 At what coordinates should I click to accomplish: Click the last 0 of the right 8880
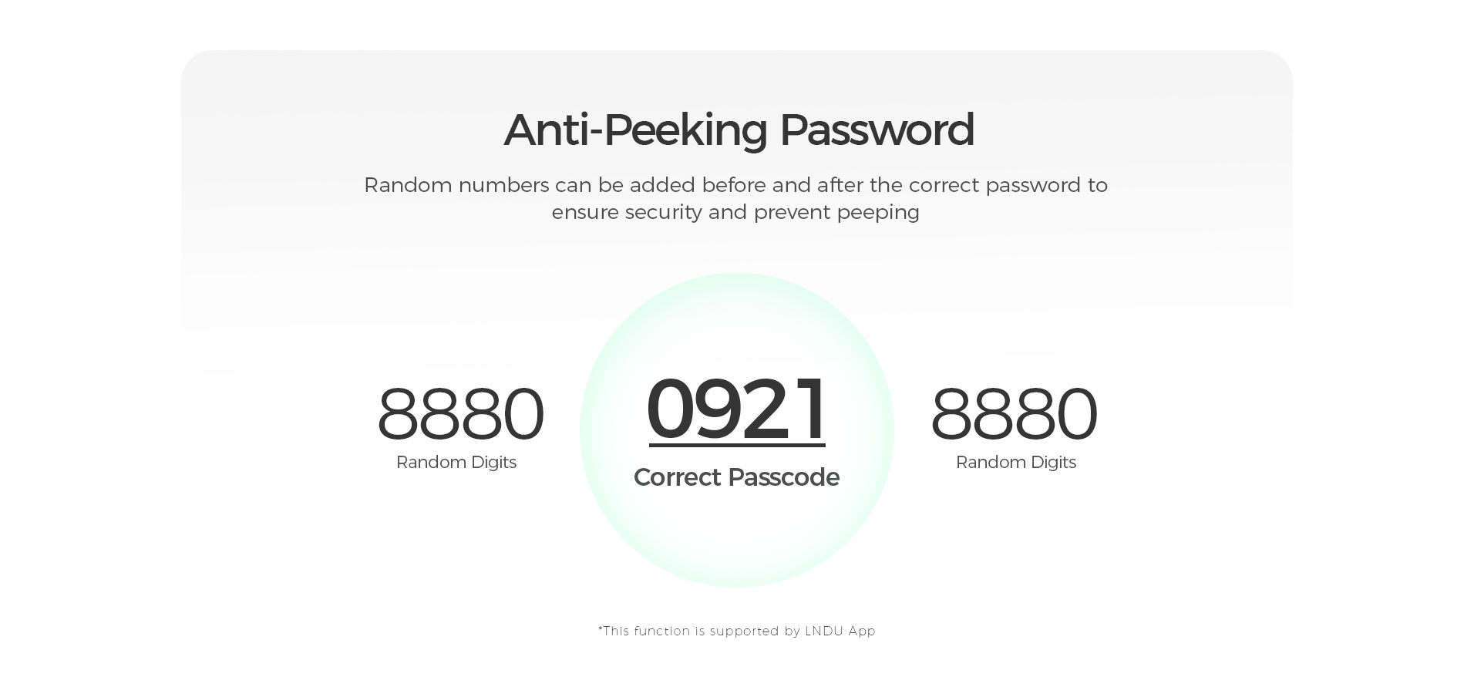click(1075, 414)
